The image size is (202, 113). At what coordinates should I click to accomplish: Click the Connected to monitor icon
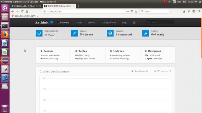[x=39, y=33]
